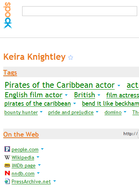Click the PressArchive.net globe page icon

(7, 181)
